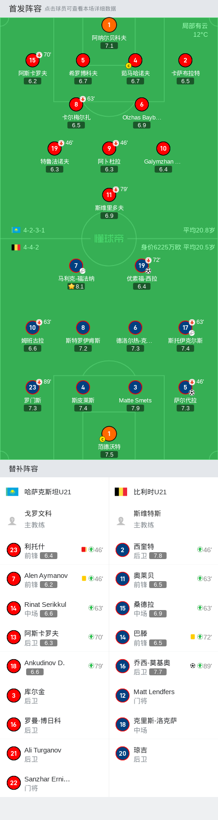
Task: Select goalkeeper 范德沃特 number 1 icon
Action: (x=109, y=434)
